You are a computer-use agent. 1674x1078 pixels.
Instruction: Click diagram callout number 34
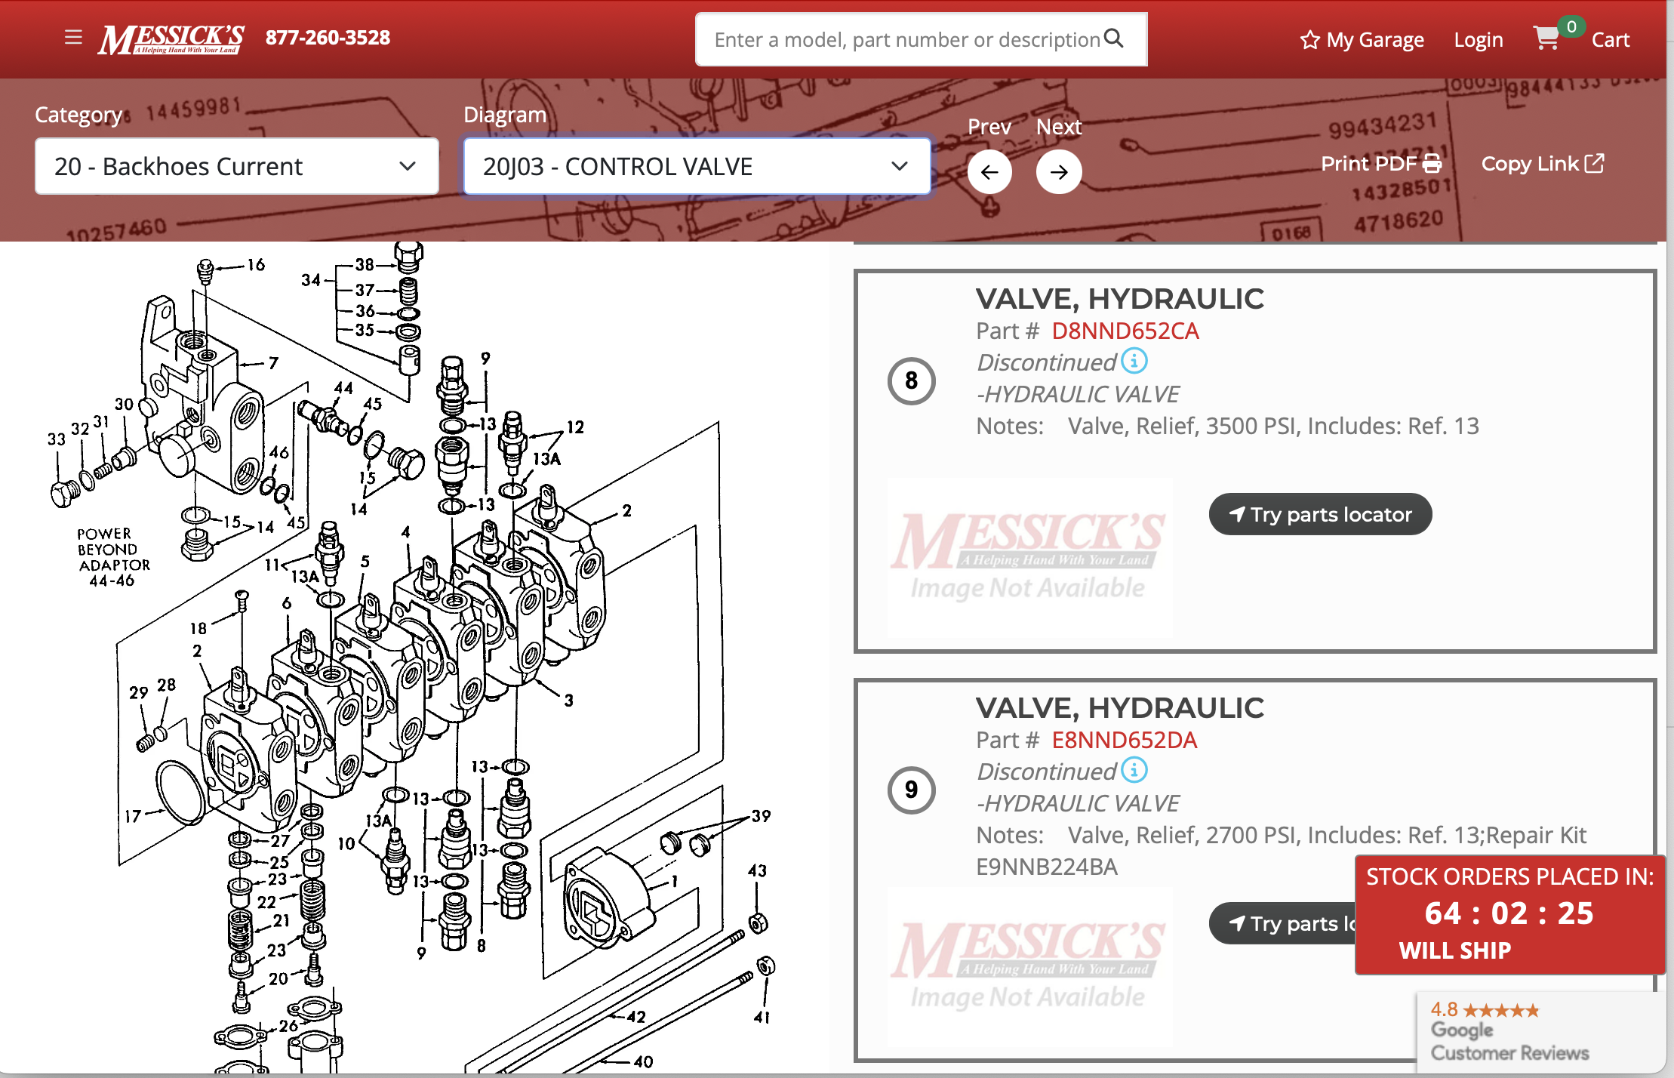pos(310,280)
